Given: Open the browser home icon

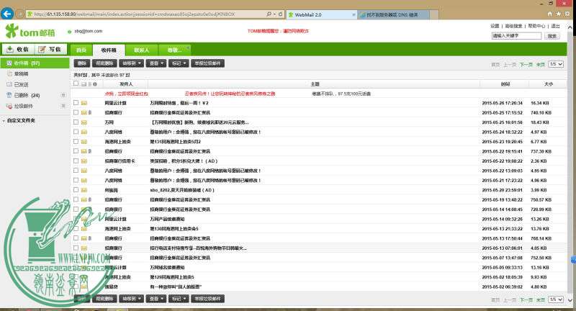Looking at the screenshot, I should [549, 14].
